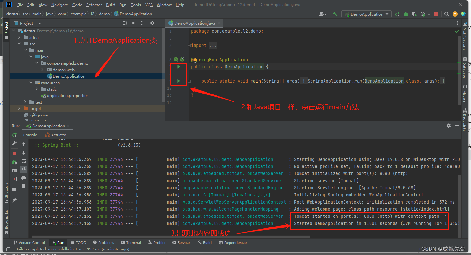471x255 pixels.
Task: Expand the demos.web package
Action: coord(43,70)
